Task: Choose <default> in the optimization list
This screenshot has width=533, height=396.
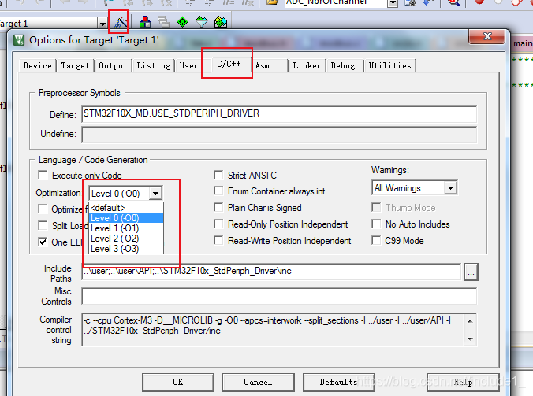Action: click(126, 208)
